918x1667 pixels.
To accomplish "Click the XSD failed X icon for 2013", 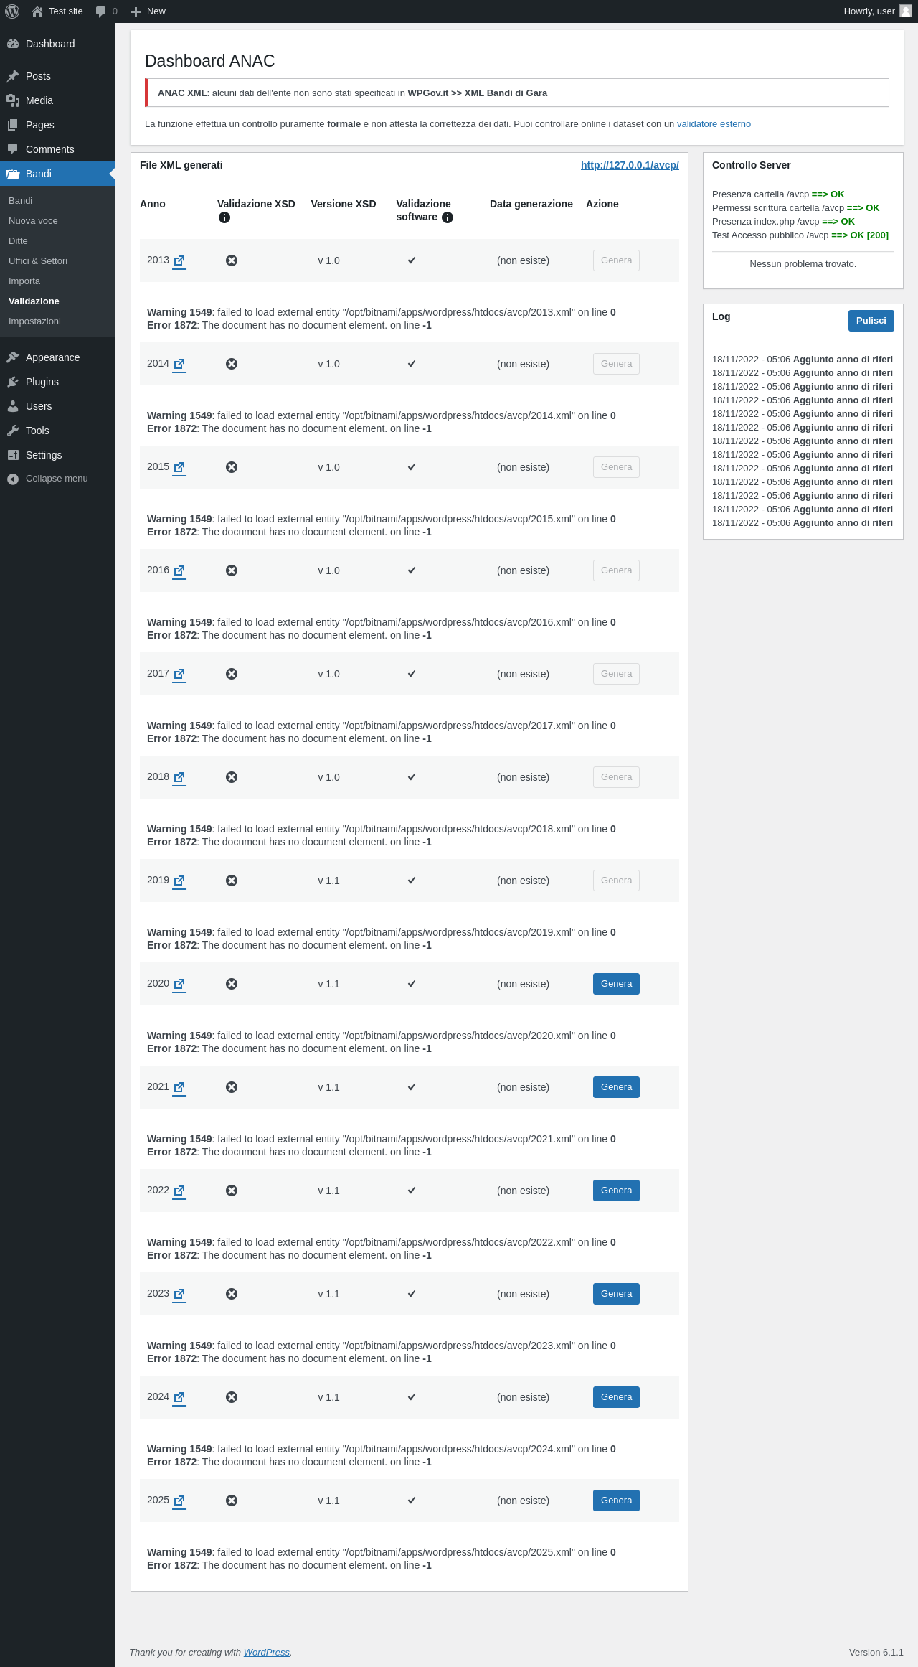I will tap(232, 260).
